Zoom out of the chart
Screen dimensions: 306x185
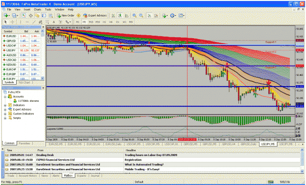(x=141, y=16)
